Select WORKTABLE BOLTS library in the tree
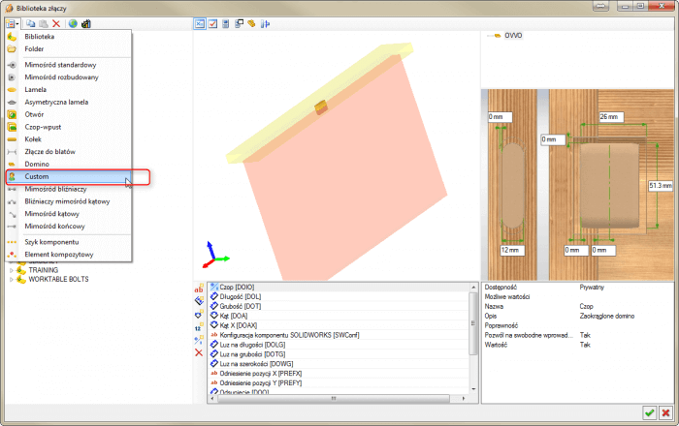Viewport: 679px width, 426px height. 58,280
